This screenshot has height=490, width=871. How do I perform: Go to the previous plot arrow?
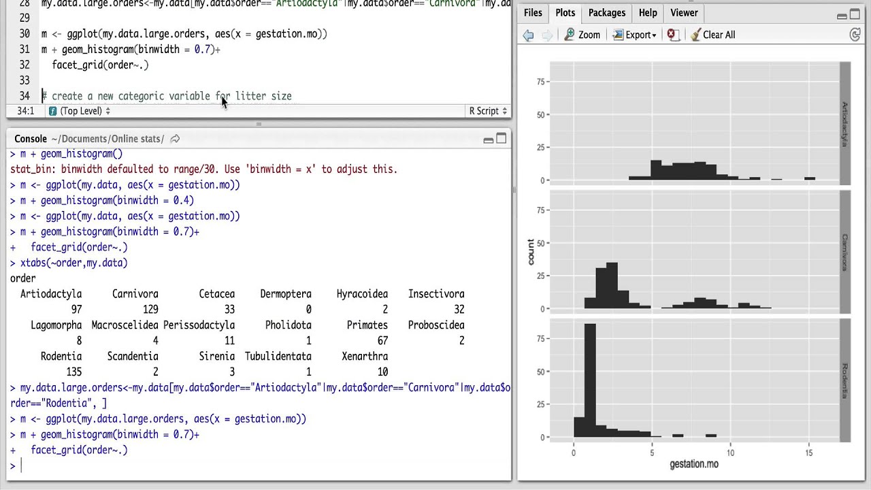[528, 35]
